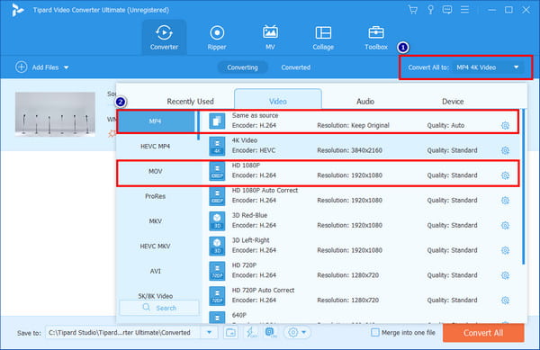
Task: Select MOV format in sidebar
Action: coord(156,171)
